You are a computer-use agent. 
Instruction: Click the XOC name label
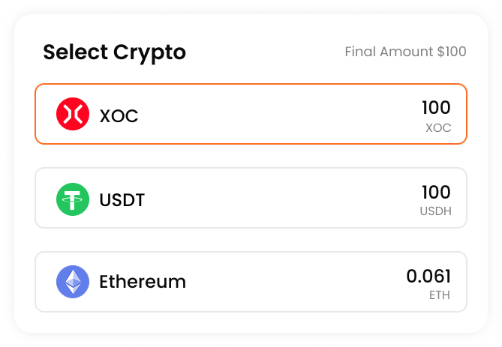[119, 115]
